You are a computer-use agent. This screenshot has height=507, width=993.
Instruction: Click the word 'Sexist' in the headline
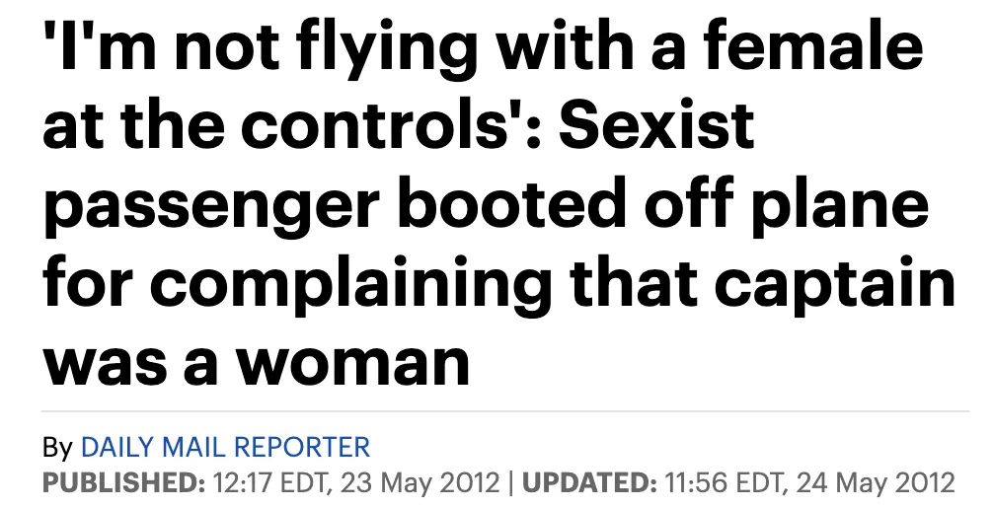[655, 124]
